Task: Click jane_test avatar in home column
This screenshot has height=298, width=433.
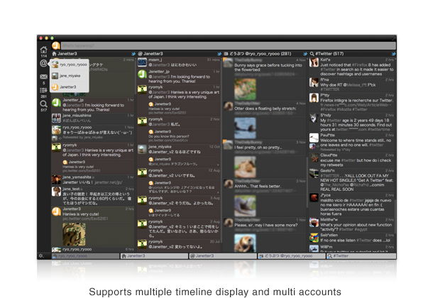Action: point(56,192)
